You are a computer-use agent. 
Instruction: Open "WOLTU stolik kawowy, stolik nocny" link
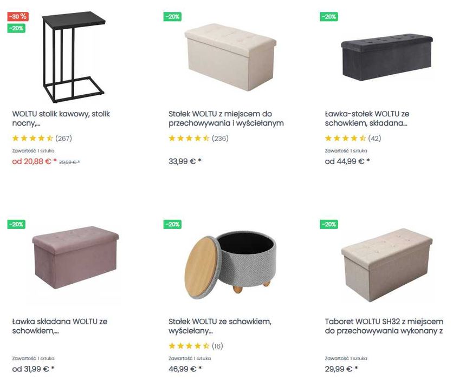(x=61, y=119)
